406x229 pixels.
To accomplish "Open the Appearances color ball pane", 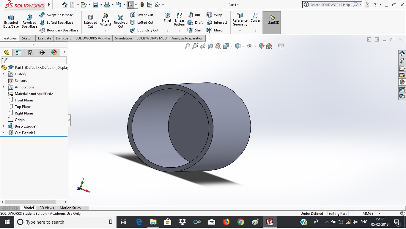I will point(402,82).
